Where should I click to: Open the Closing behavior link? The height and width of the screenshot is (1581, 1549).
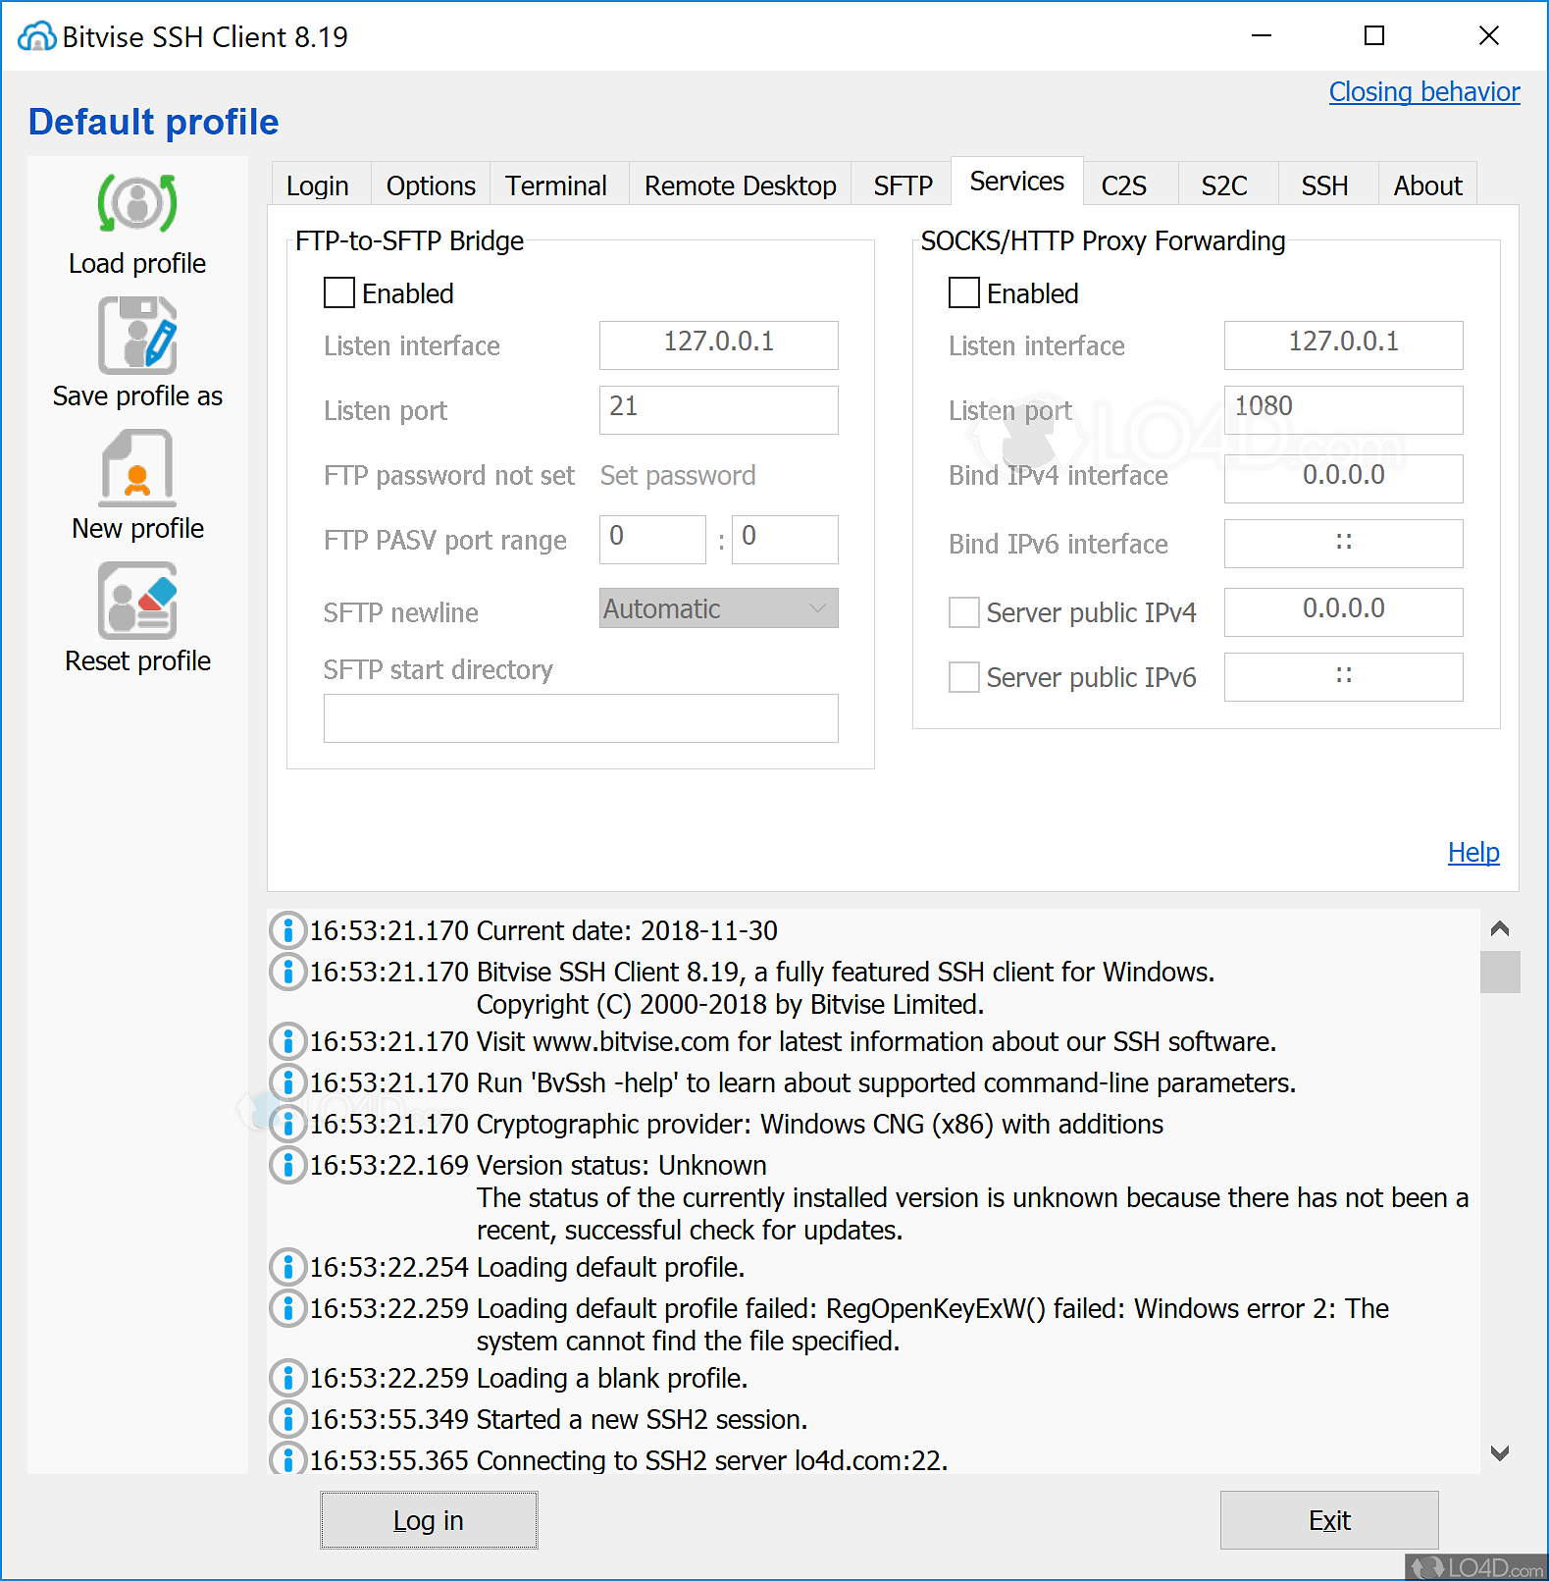click(1424, 91)
